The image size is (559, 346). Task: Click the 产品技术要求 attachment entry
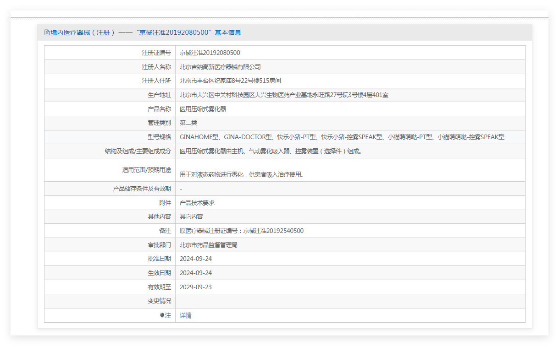tap(197, 203)
